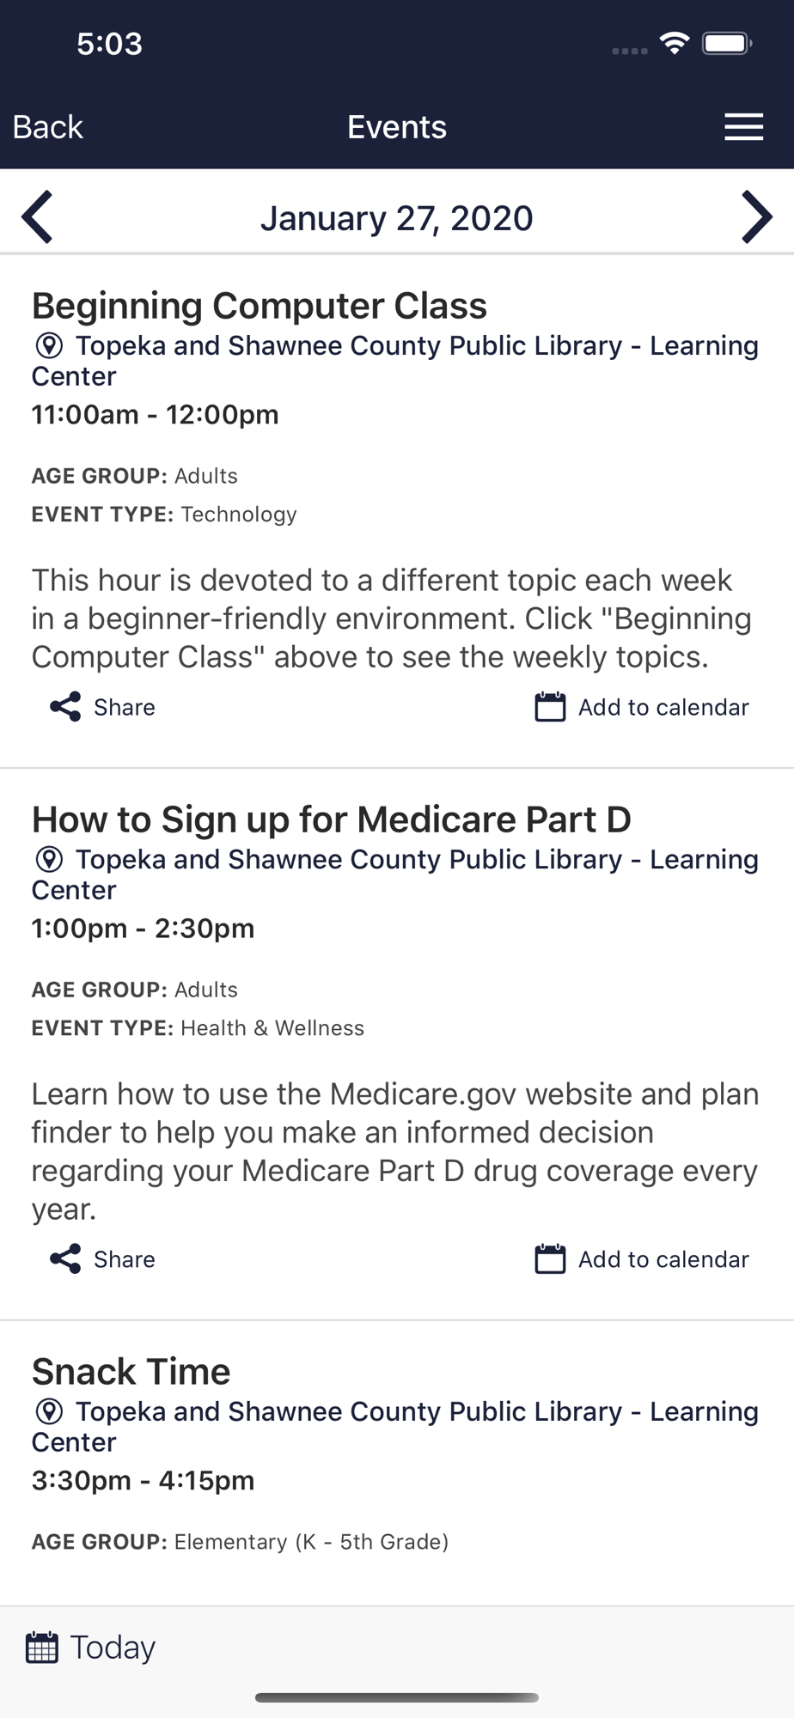Tap location pin under Beginning Computer Class
The image size is (794, 1718).
[49, 345]
